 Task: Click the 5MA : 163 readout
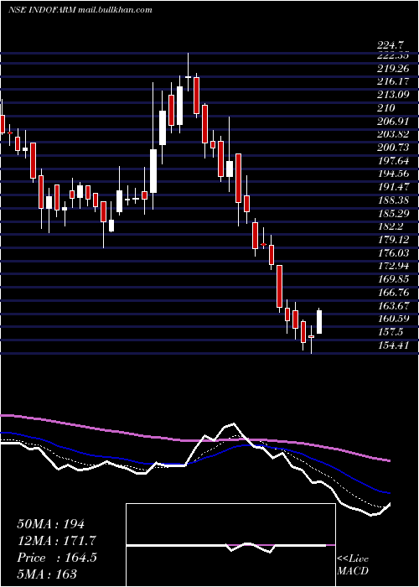pos(47,574)
